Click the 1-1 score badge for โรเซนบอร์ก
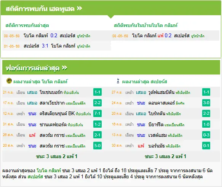 pyautogui.click(x=97, y=92)
